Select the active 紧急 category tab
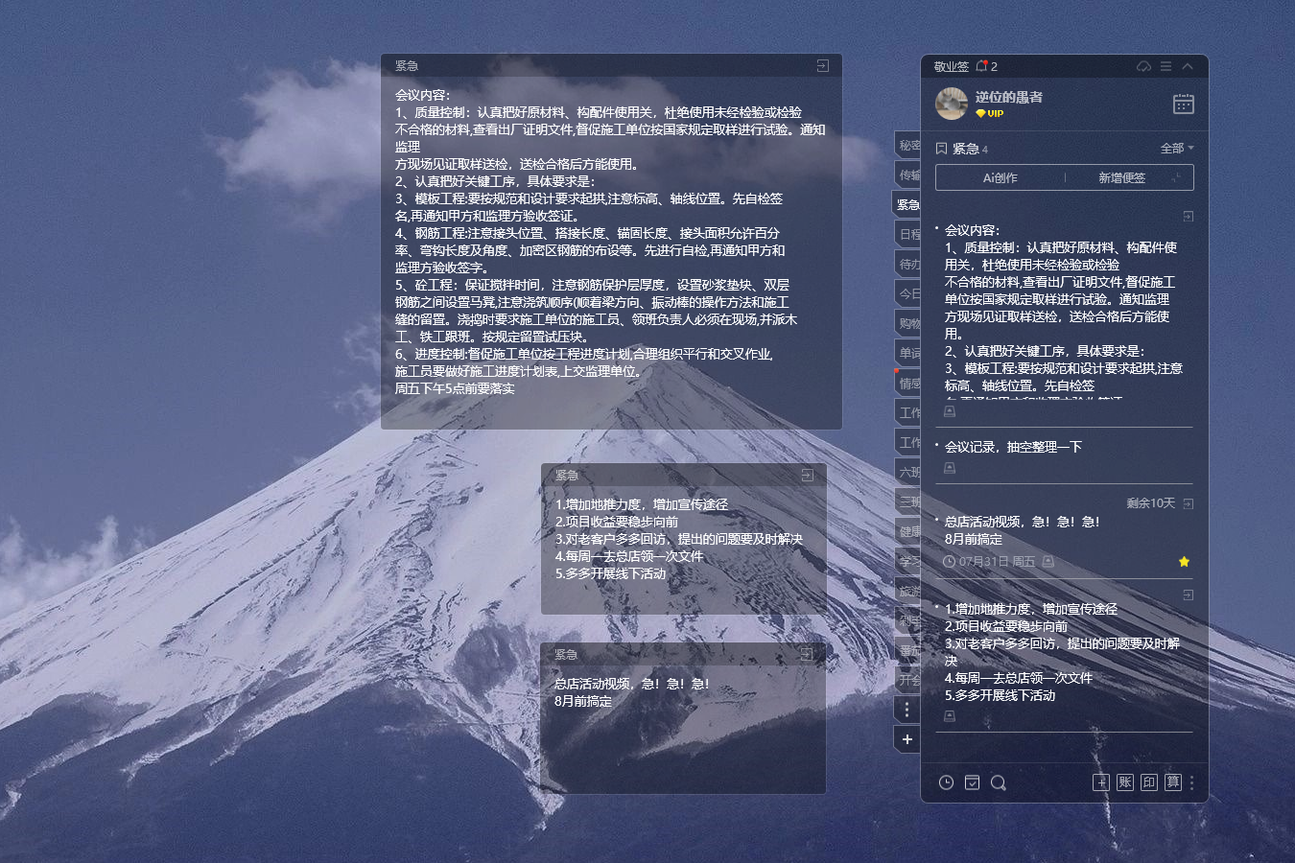Viewport: 1295px width, 863px height. (x=907, y=204)
